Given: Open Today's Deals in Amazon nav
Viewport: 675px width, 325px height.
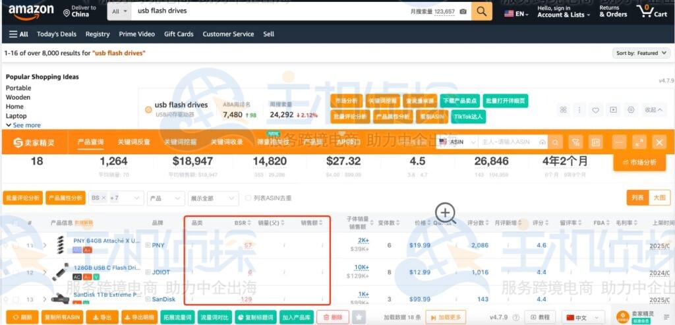Looking at the screenshot, I should (57, 34).
